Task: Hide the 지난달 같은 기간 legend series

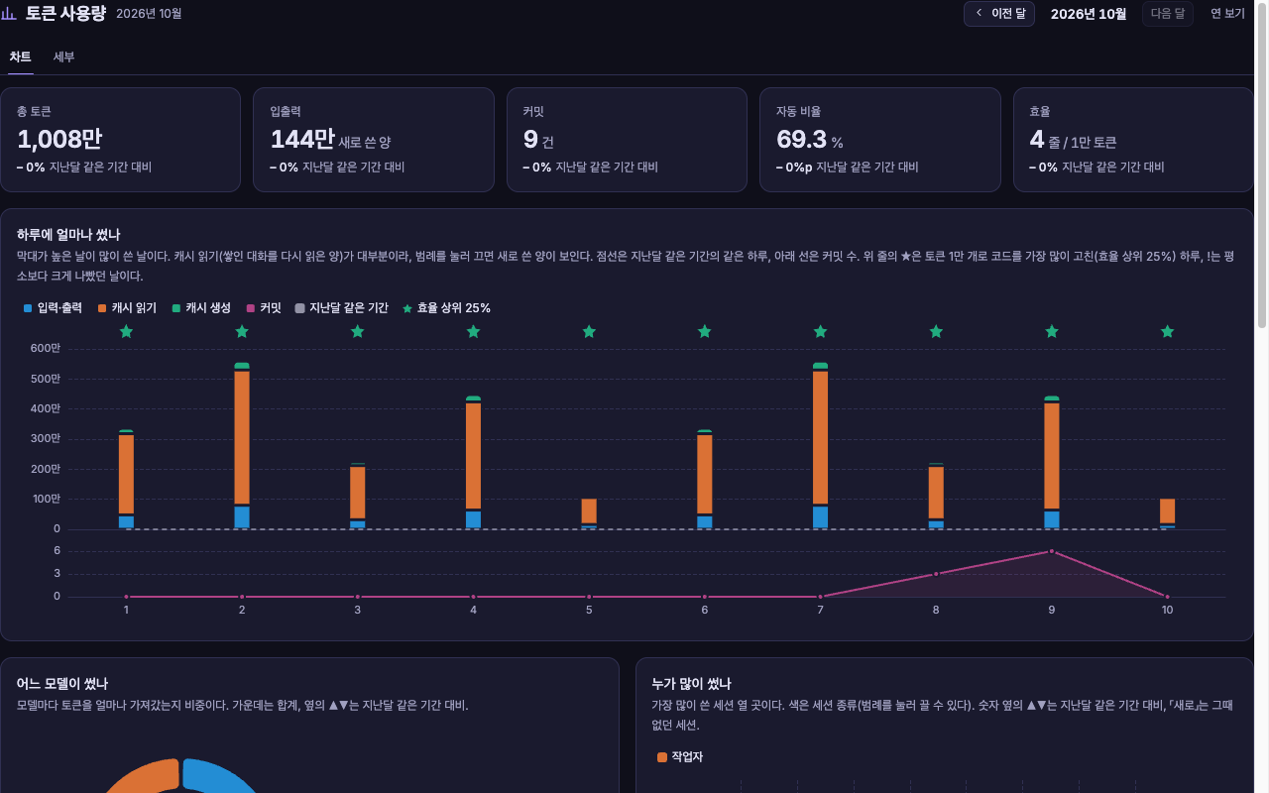Action: [342, 308]
